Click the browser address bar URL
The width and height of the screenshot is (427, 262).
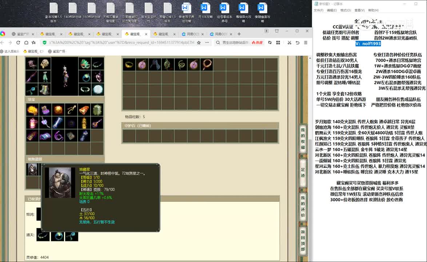[121, 43]
